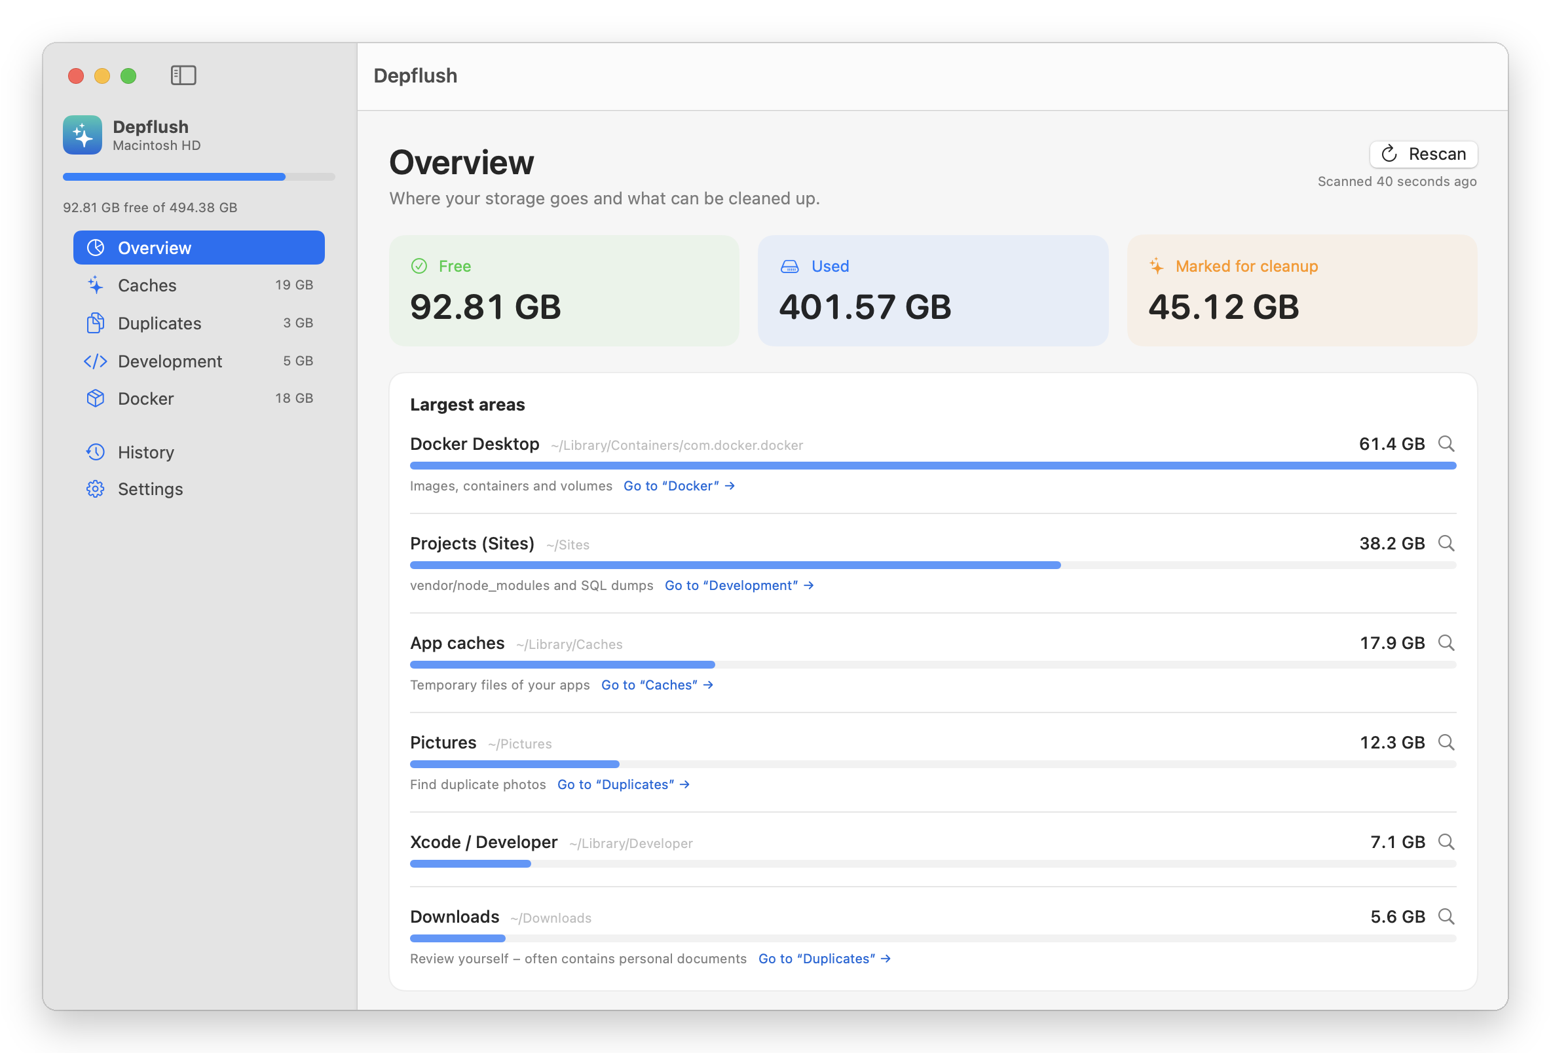
Task: Click "92.81 GB free of 494.38 GB" text
Action: (150, 208)
